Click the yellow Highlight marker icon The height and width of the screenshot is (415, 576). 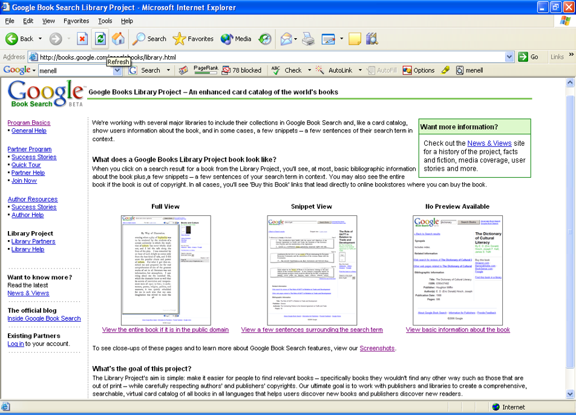coord(445,70)
